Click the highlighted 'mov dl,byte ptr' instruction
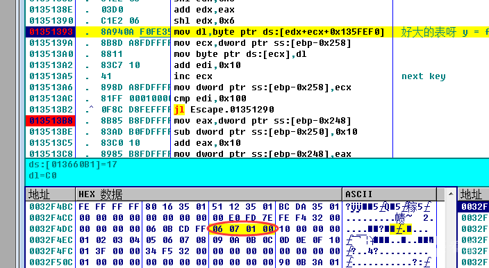This screenshot has height=268, width=489. tap(279, 32)
